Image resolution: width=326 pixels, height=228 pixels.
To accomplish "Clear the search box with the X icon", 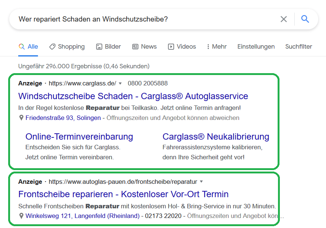I will pyautogui.click(x=284, y=19).
